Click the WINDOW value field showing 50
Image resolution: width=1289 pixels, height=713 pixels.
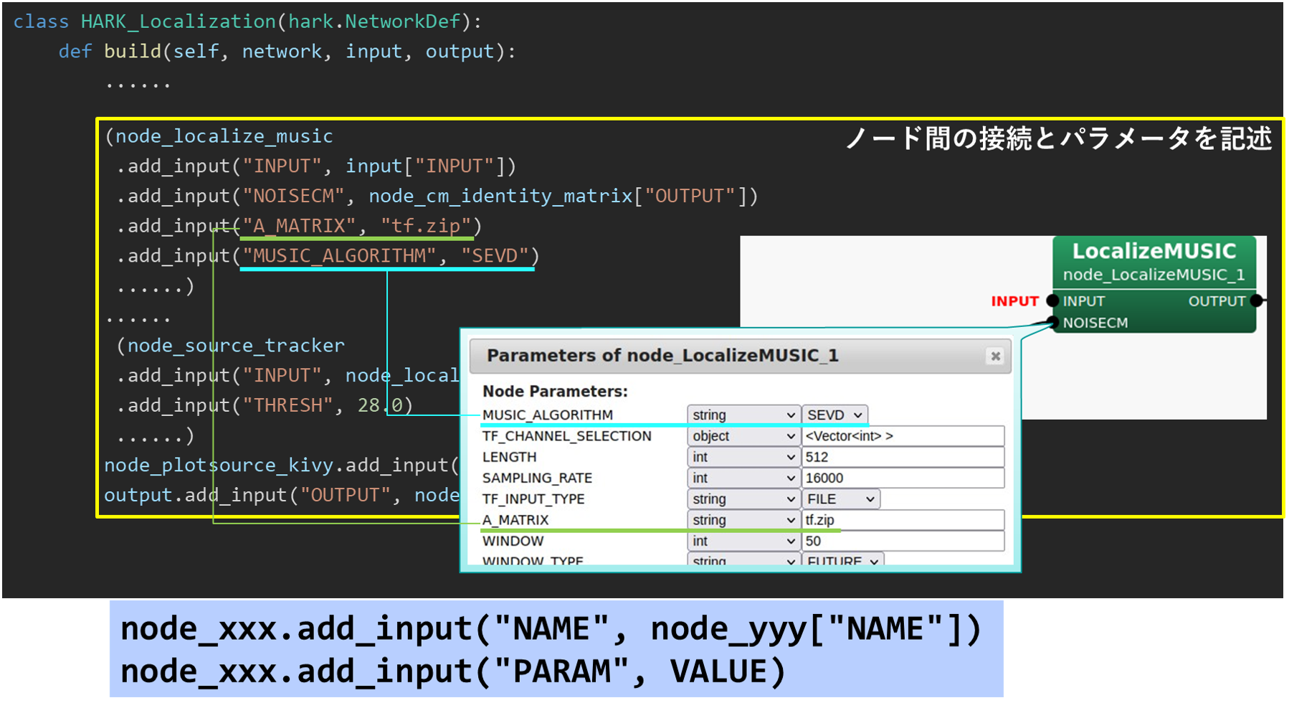[x=903, y=541]
